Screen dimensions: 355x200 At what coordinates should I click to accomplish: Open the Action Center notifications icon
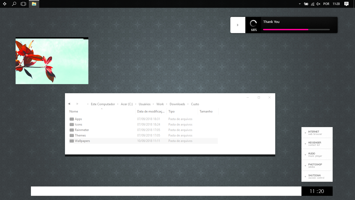(346, 4)
